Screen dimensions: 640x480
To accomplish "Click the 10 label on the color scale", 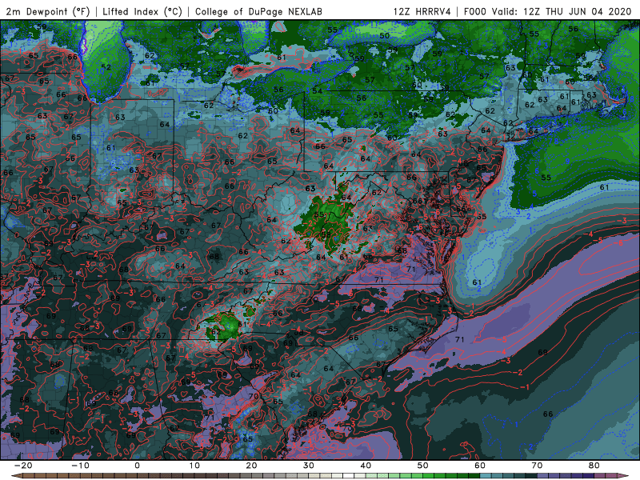I will (x=194, y=466).
